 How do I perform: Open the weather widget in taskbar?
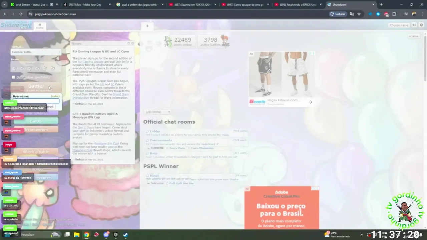pos(338,235)
